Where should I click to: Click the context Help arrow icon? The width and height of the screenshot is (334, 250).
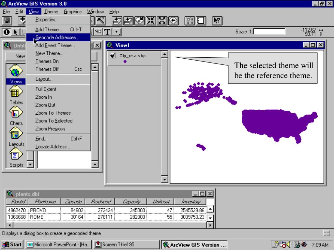217,21
